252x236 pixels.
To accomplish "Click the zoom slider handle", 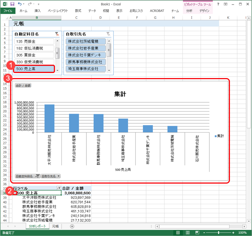I will (x=219, y=233).
